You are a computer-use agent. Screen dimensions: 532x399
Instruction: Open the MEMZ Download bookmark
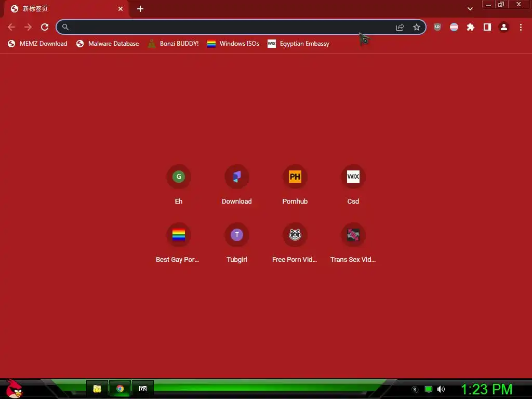click(x=37, y=44)
